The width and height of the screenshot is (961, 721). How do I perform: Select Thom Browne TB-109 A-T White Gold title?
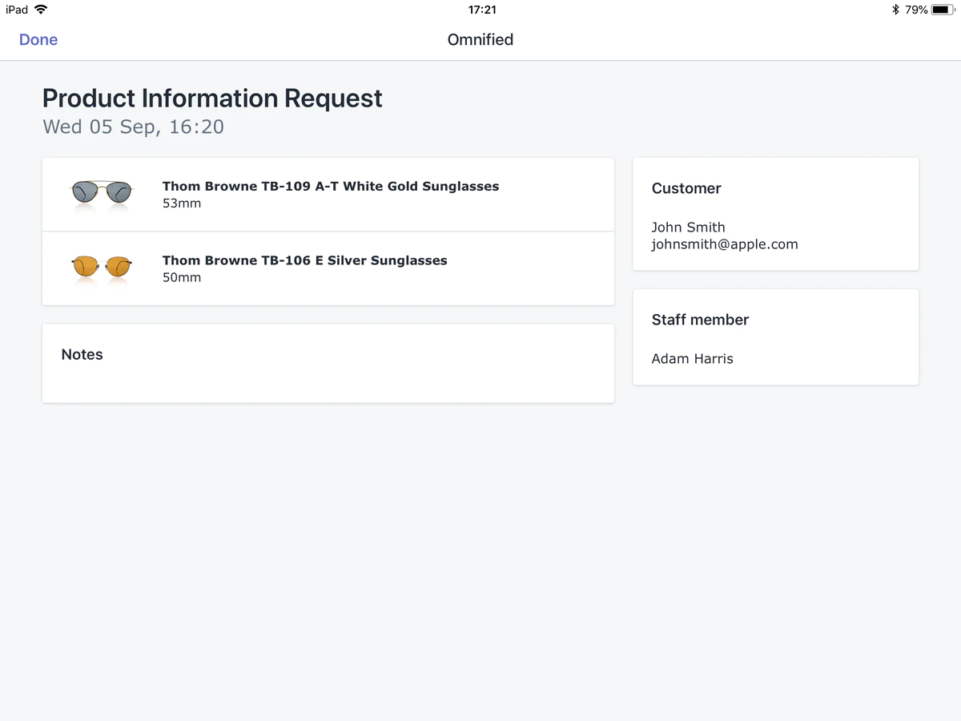coord(330,186)
